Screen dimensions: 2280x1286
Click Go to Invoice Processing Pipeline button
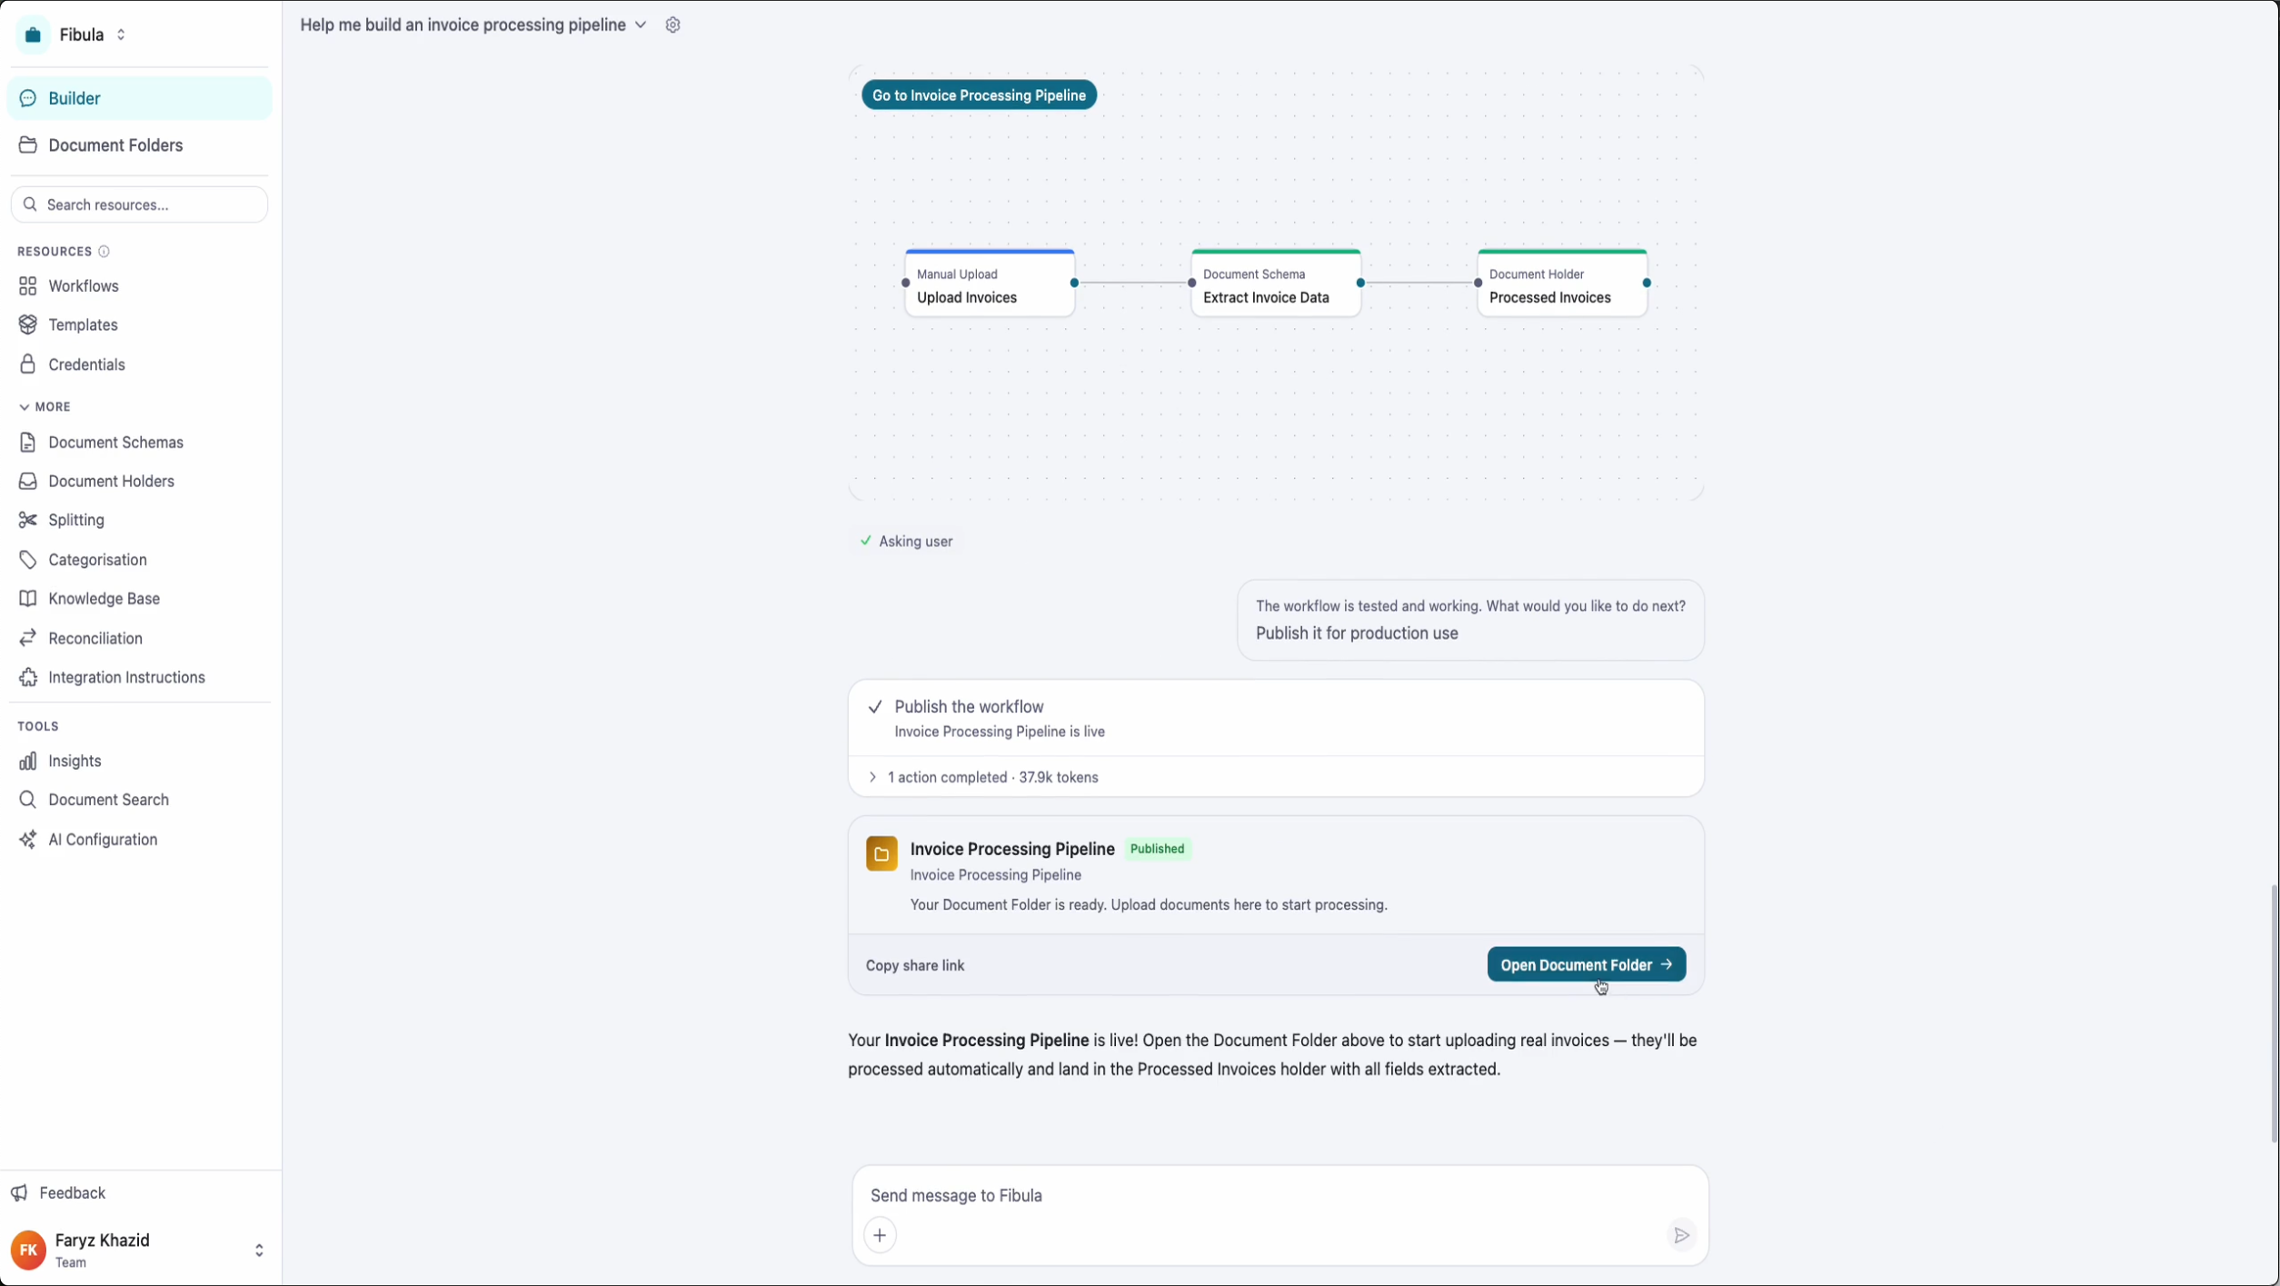coord(979,95)
